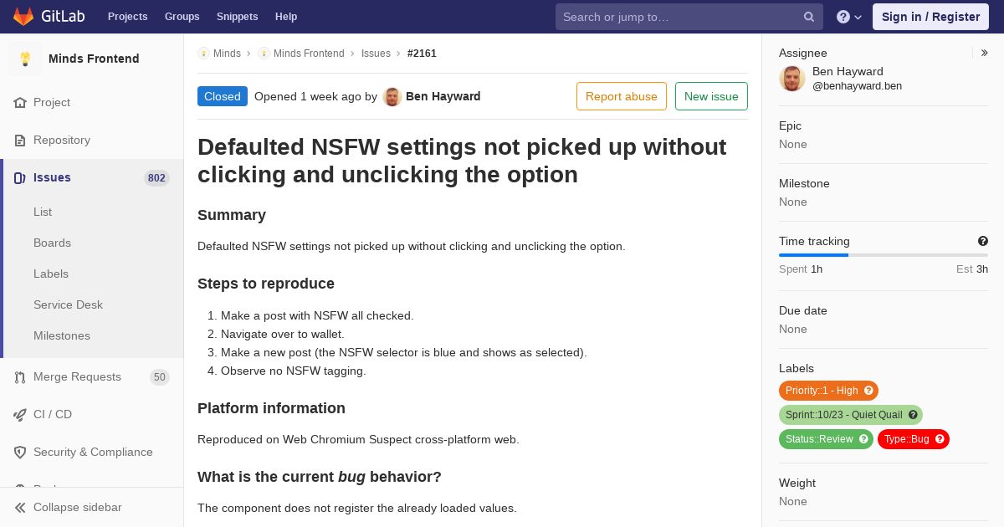Select Boards under Issues
Screen dimensions: 1004x527
tap(52, 243)
